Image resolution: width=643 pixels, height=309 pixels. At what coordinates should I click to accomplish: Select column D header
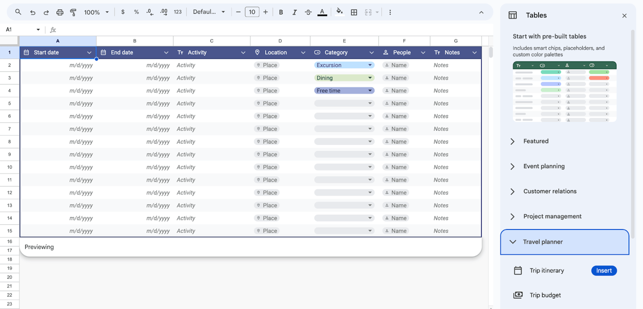coord(280,41)
